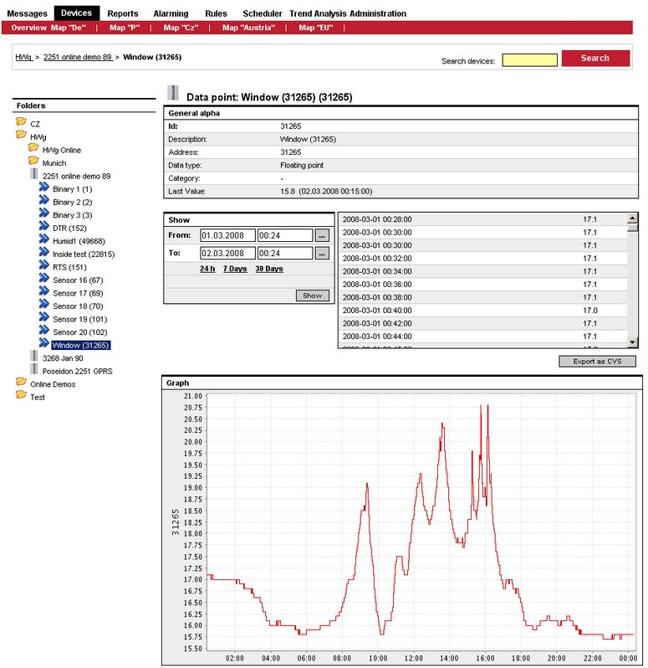Click the Sensor 18 (70) arrow icon
648x668 pixels.
point(43,304)
